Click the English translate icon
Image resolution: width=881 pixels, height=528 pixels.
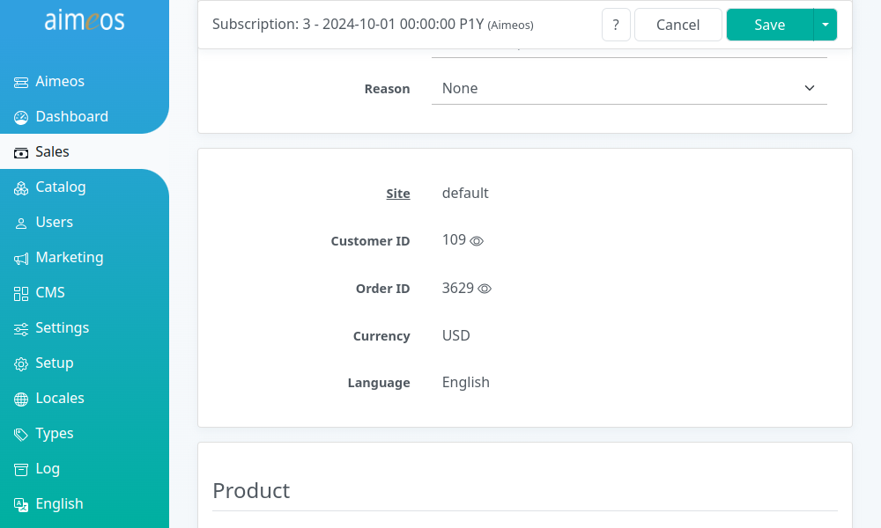21,505
